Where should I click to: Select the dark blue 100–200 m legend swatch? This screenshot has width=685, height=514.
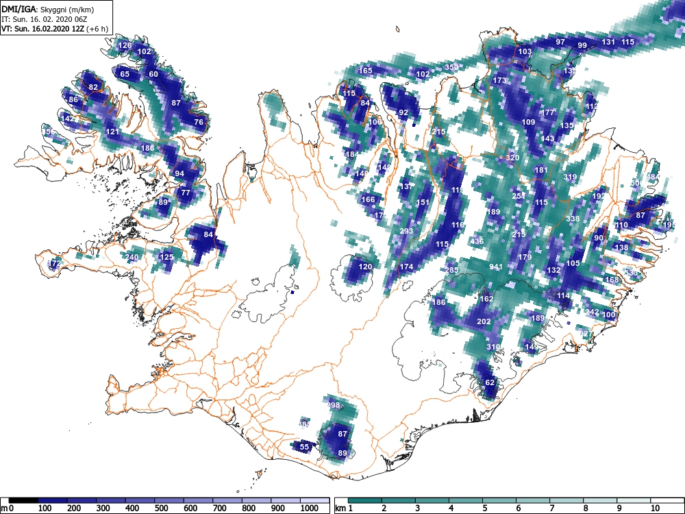click(53, 500)
